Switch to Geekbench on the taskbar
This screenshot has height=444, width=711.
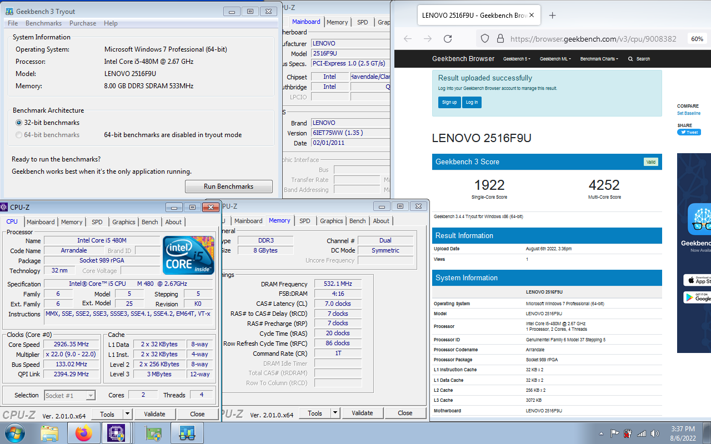click(187, 433)
